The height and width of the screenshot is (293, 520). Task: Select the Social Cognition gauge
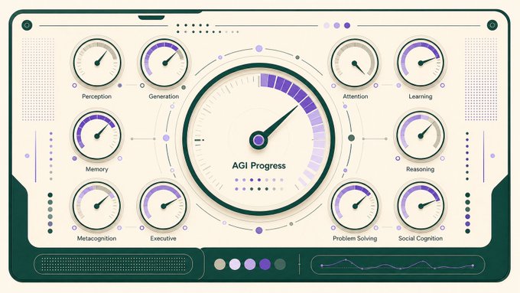(x=421, y=206)
